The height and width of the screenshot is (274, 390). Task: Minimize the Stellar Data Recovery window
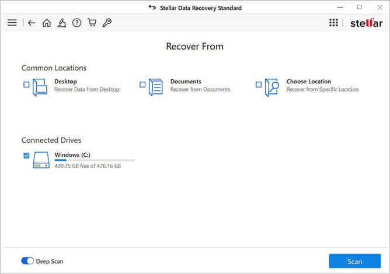[x=340, y=8]
